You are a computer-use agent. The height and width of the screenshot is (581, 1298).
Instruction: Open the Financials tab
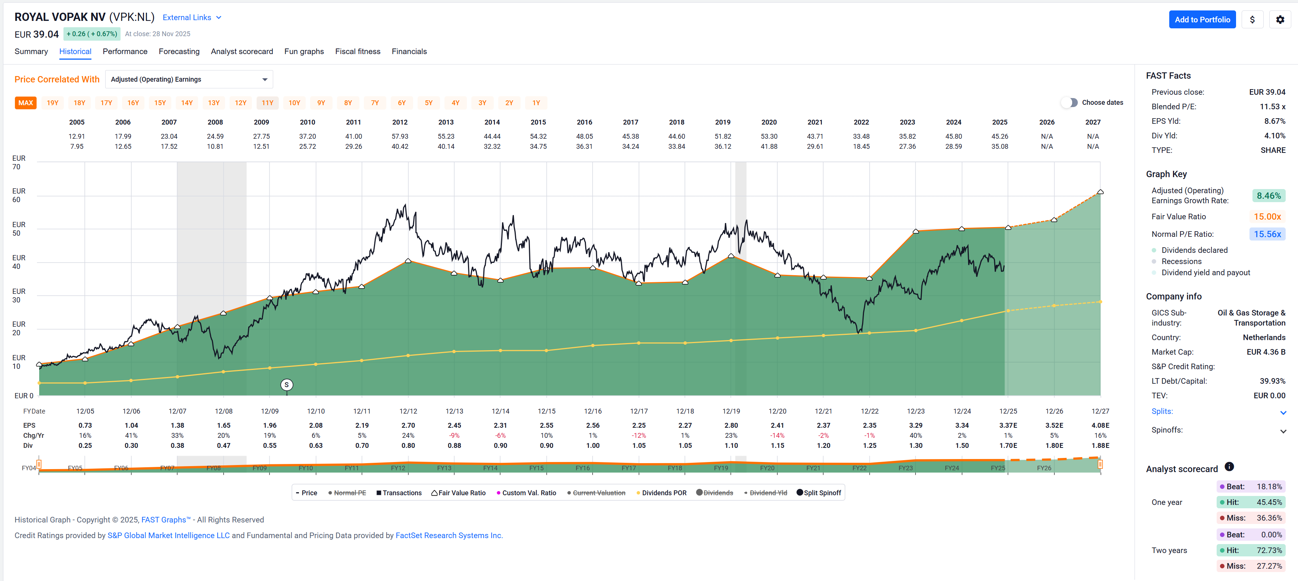coord(409,51)
